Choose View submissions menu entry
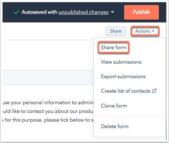The height and width of the screenshot is (143, 169). pos(121,62)
